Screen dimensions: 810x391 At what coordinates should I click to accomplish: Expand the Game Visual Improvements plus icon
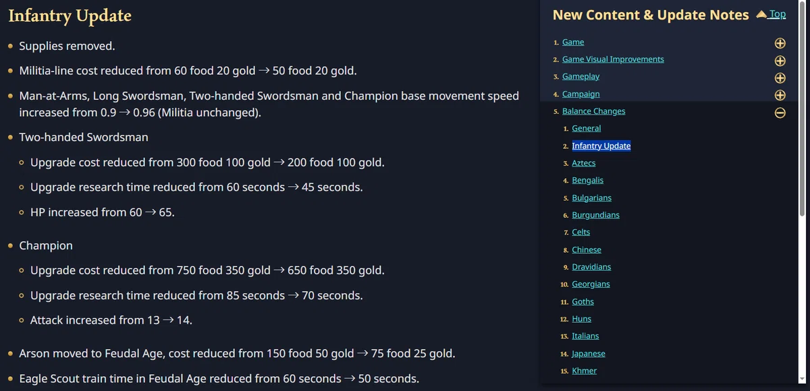tap(780, 61)
